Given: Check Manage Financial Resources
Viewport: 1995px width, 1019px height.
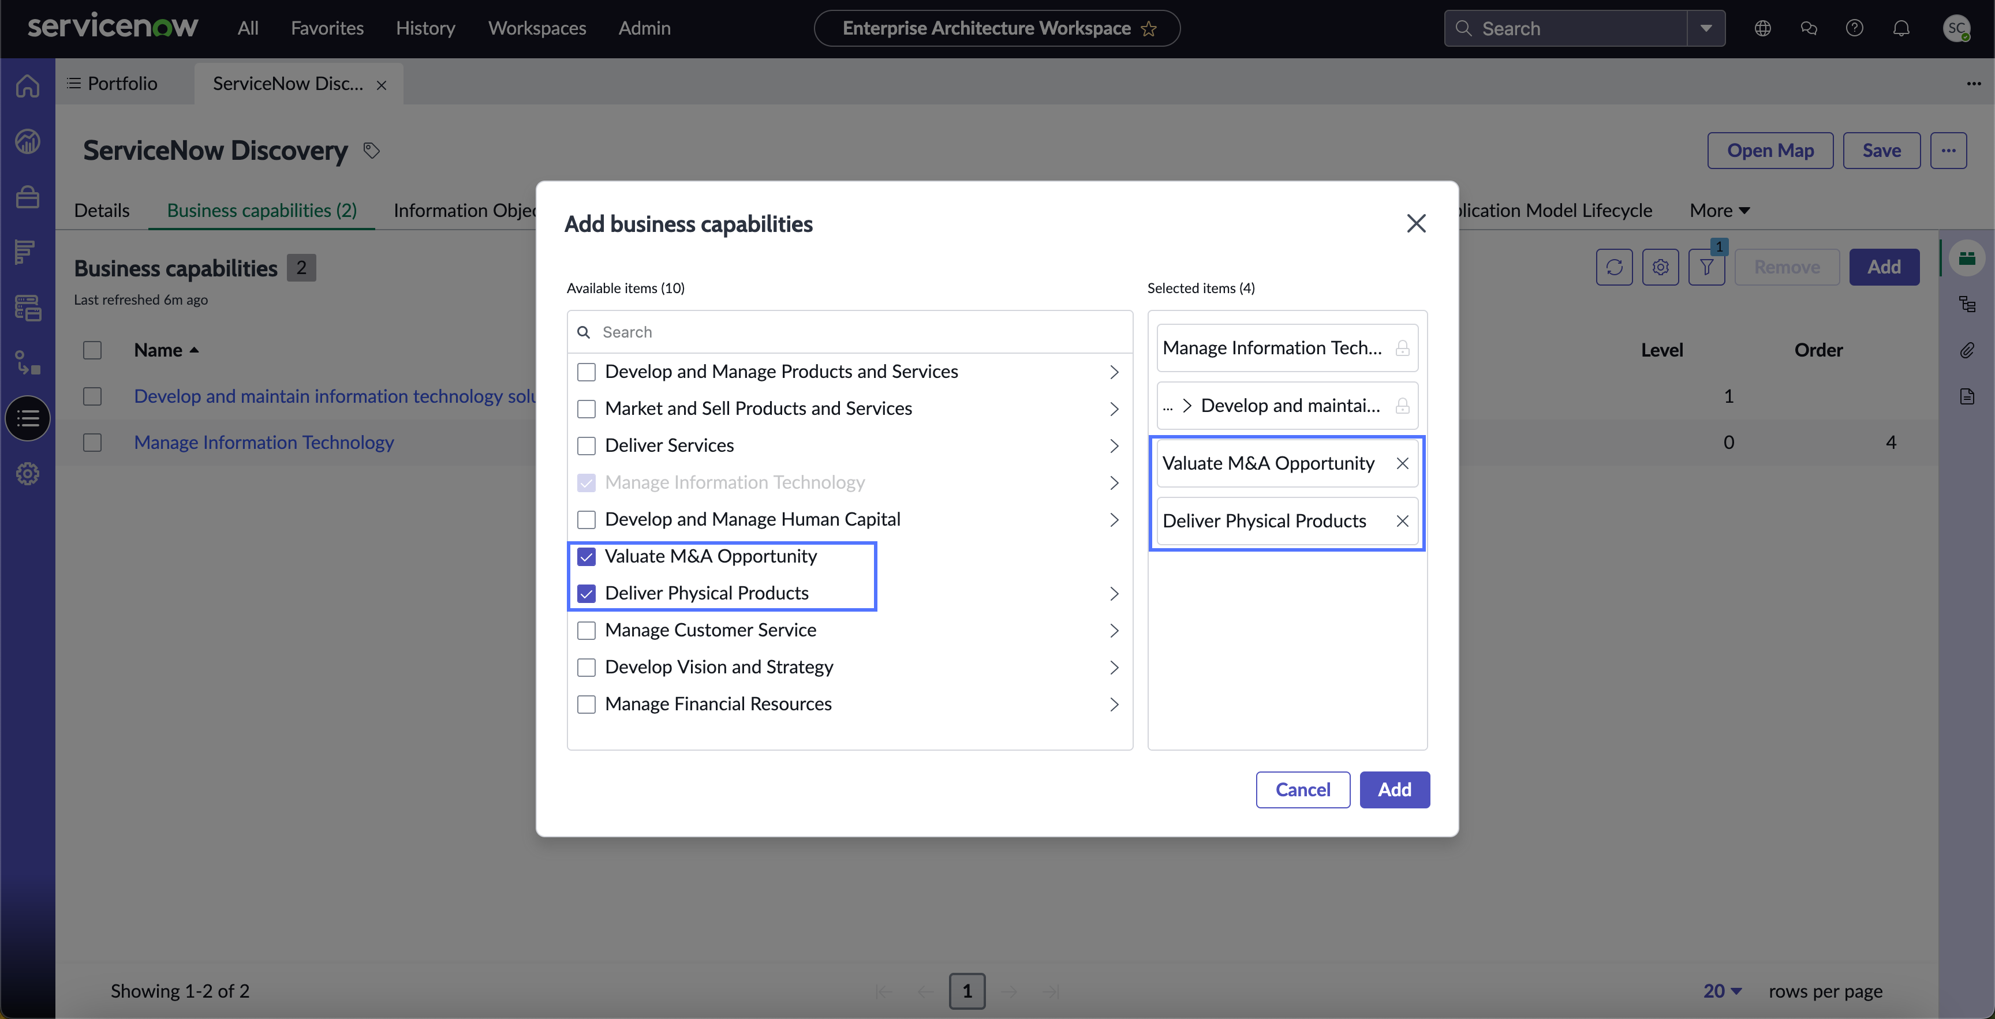Looking at the screenshot, I should [x=586, y=705].
